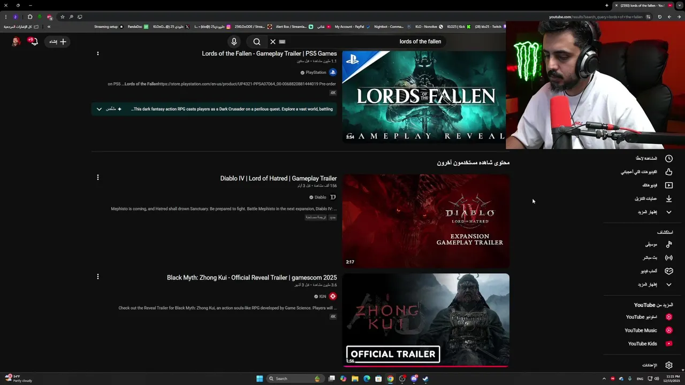The width and height of the screenshot is (685, 385).
Task: Visit the PlayStation channel link
Action: click(x=316, y=72)
